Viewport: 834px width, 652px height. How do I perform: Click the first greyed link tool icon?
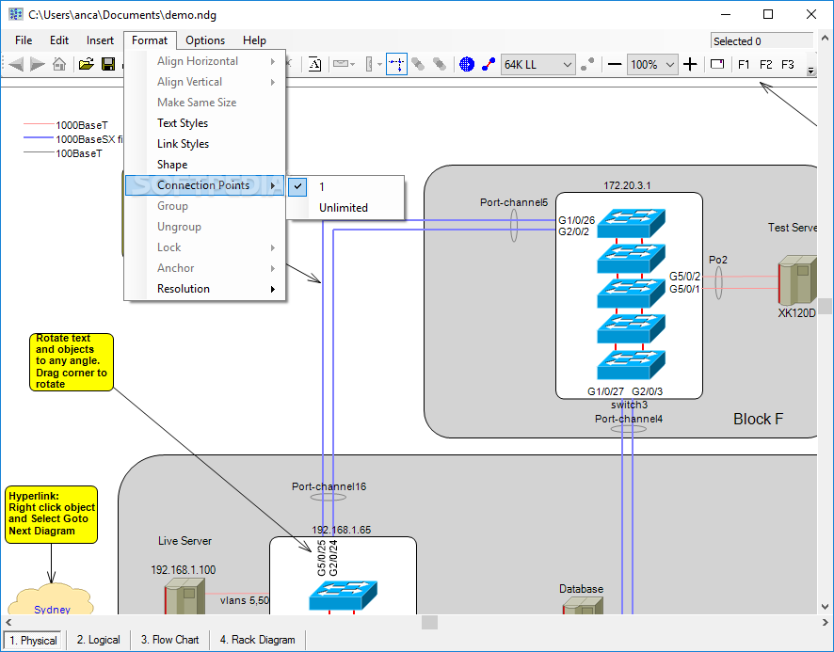[418, 64]
